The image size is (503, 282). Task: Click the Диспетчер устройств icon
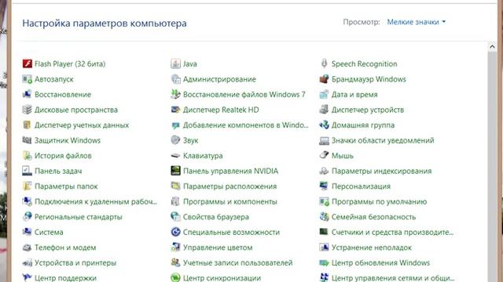pos(324,110)
